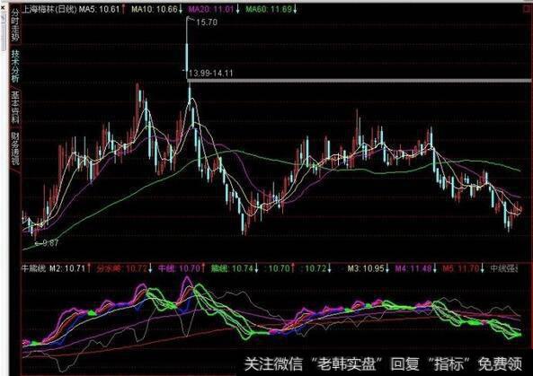Click the gray horizontal gap line at 13.99-14.11
The height and width of the screenshot is (376, 533).
(x=359, y=81)
